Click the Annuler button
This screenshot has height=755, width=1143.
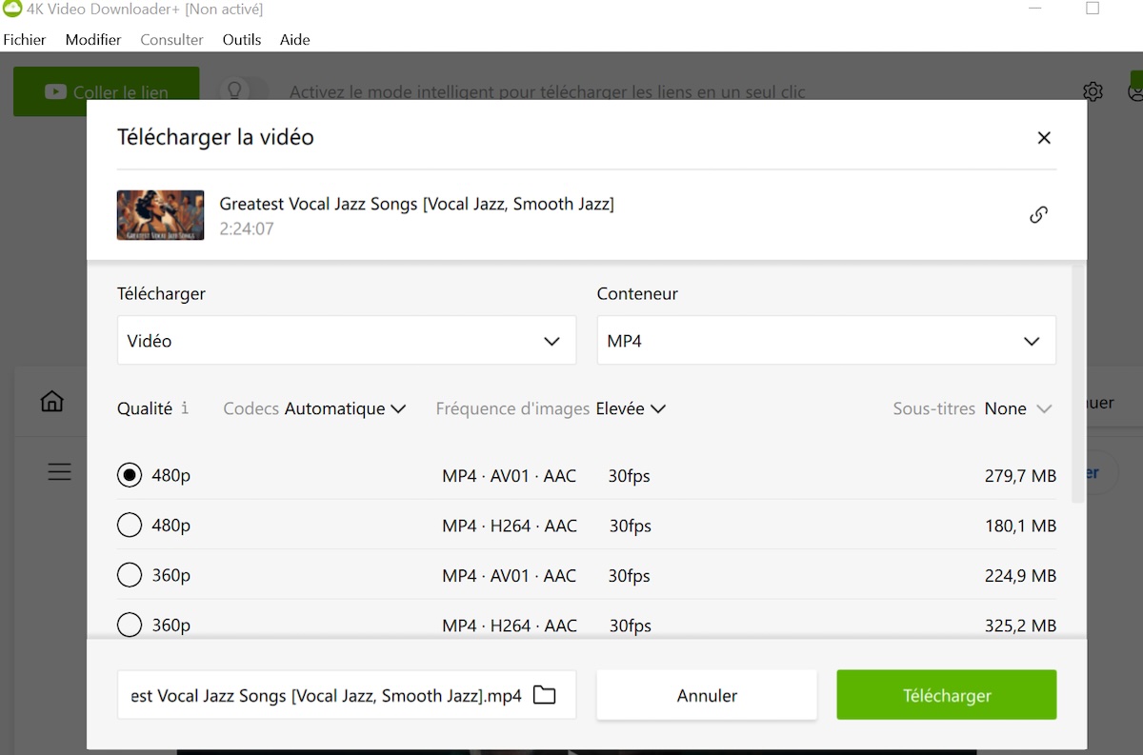(707, 695)
